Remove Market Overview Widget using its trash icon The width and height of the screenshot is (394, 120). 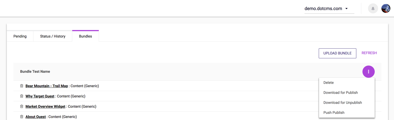click(21, 106)
